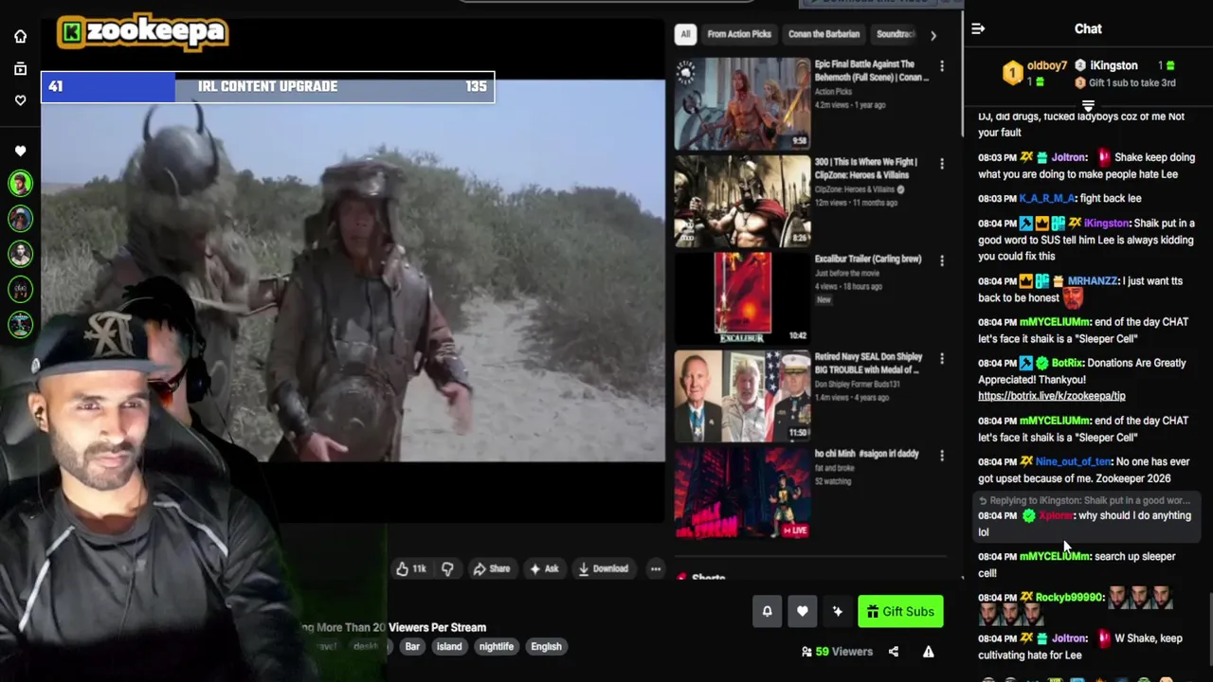Viewport: 1213px width, 682px height.
Task: Toggle follow heart button beside Gift Subs
Action: click(x=802, y=612)
